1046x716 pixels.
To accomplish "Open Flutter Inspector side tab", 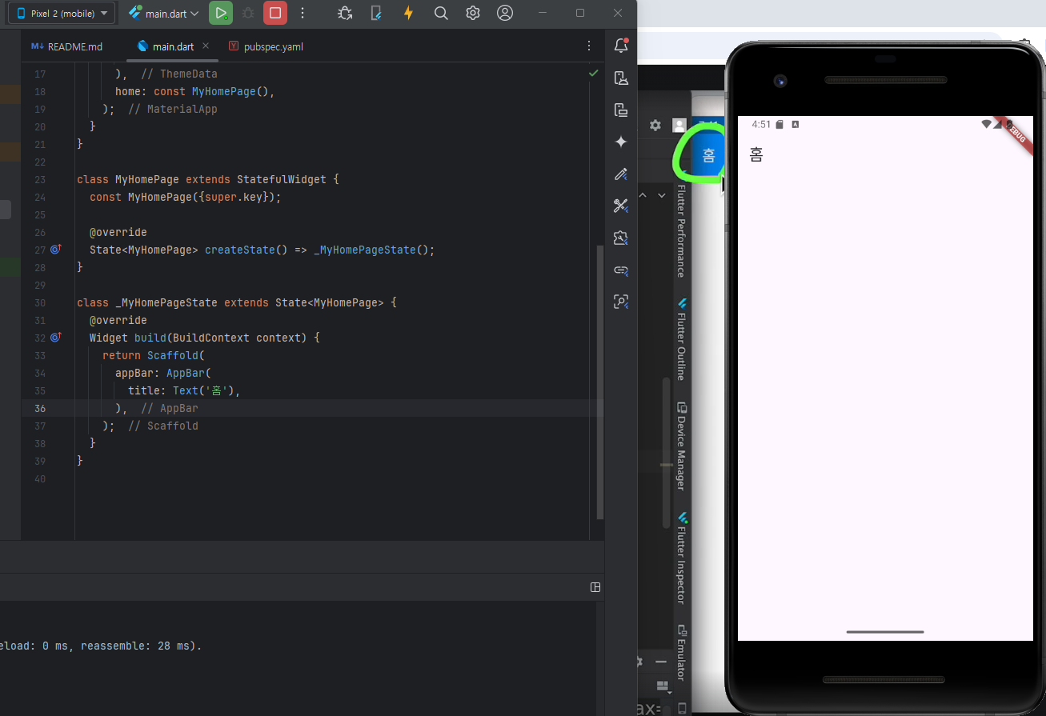I will (681, 558).
